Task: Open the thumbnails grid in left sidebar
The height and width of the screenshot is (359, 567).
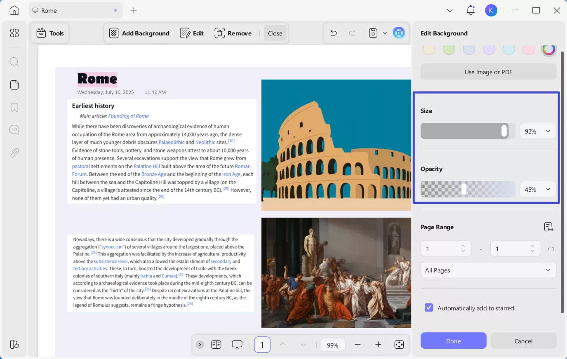Action: point(14,33)
